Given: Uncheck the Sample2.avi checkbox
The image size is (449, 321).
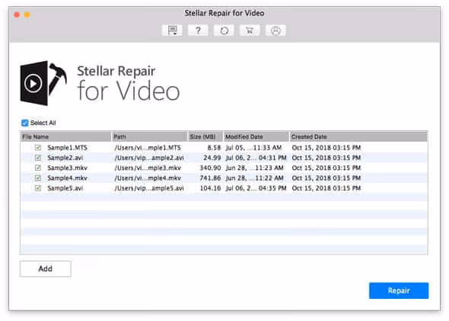Looking at the screenshot, I should 38,158.
